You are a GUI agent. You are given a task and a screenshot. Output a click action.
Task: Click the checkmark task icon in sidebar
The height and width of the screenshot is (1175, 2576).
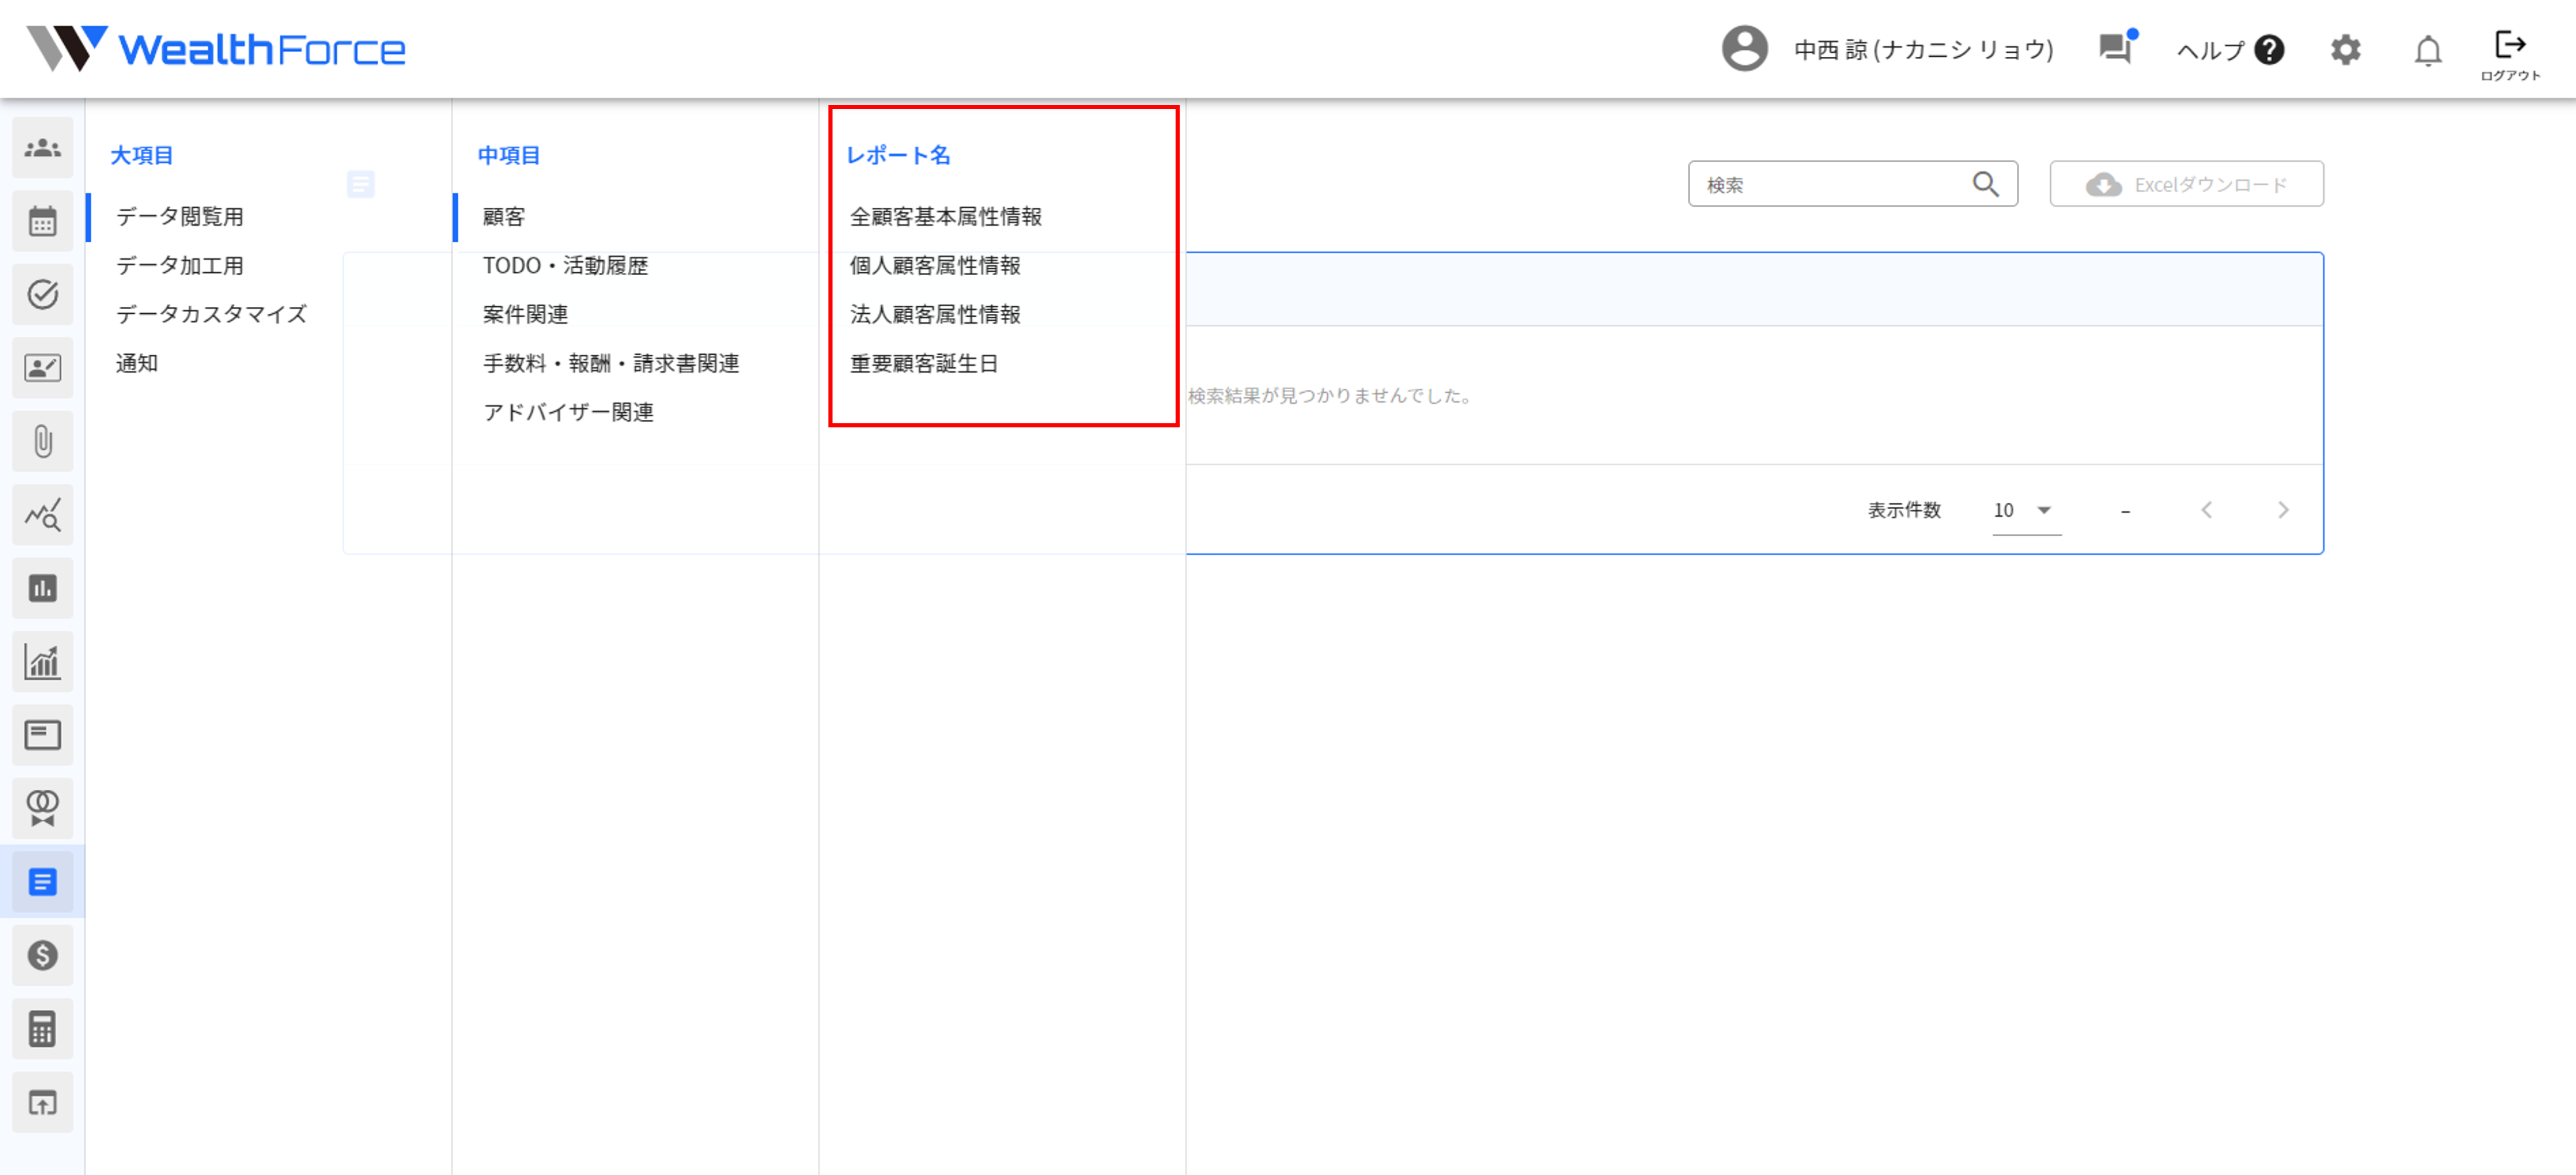coord(42,294)
